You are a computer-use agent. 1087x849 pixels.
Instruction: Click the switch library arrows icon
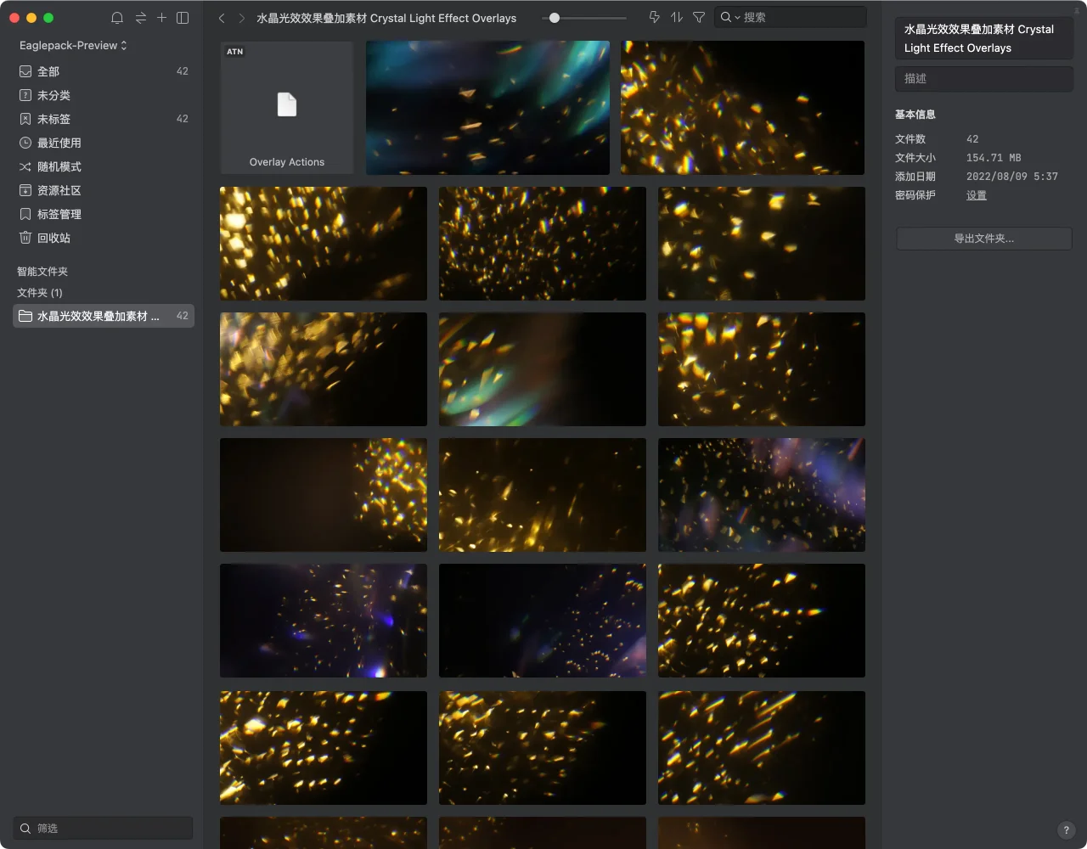140,18
